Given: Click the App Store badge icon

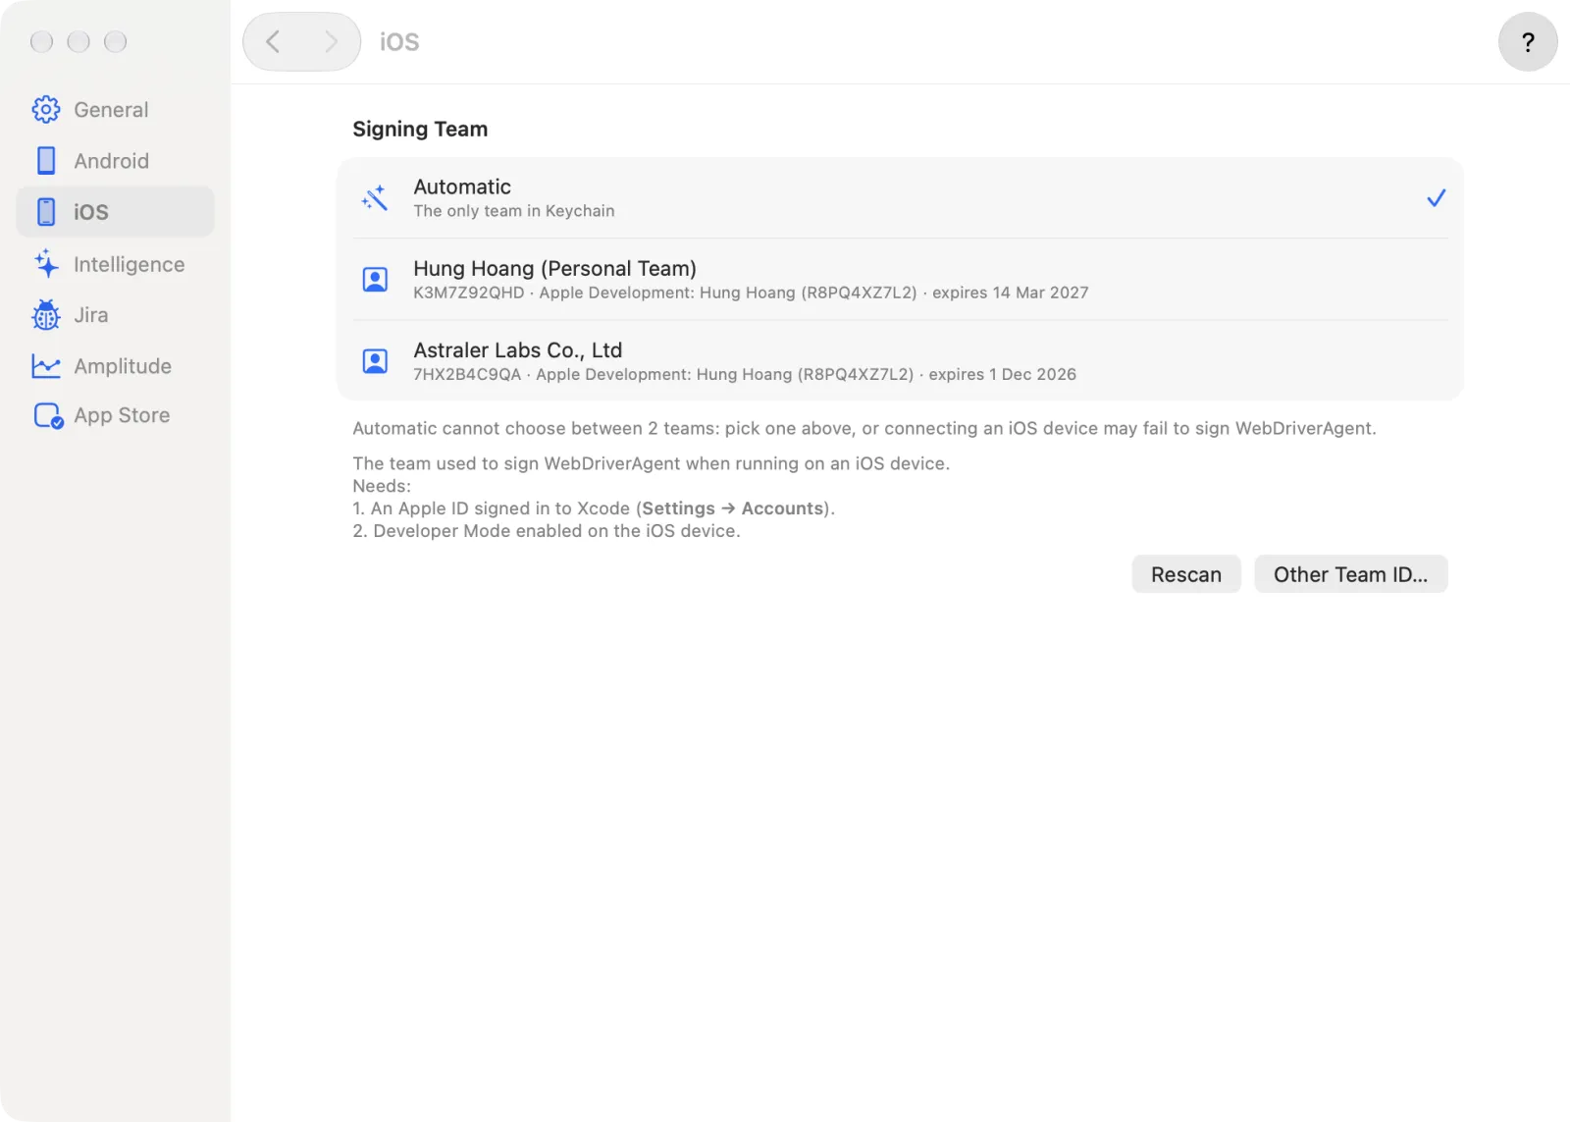Looking at the screenshot, I should [48, 416].
